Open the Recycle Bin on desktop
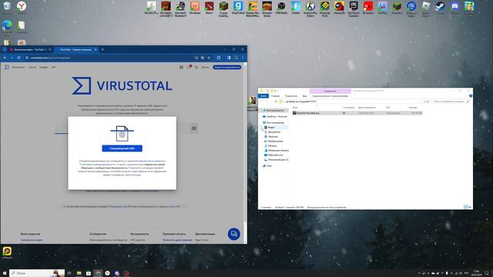The image size is (493, 277). tap(7, 6)
